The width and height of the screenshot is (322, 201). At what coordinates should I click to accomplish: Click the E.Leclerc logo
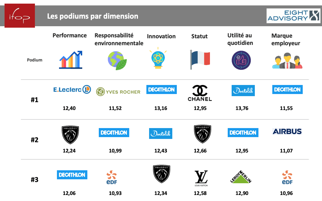click(x=72, y=90)
